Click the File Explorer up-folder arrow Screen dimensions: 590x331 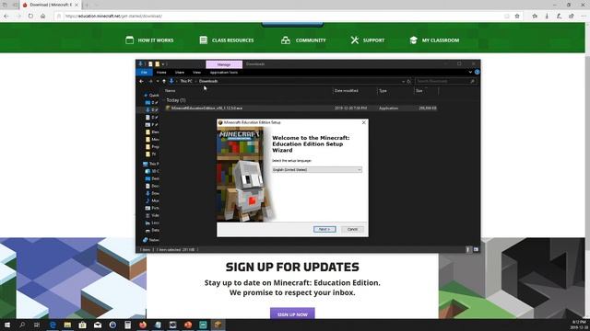point(164,81)
